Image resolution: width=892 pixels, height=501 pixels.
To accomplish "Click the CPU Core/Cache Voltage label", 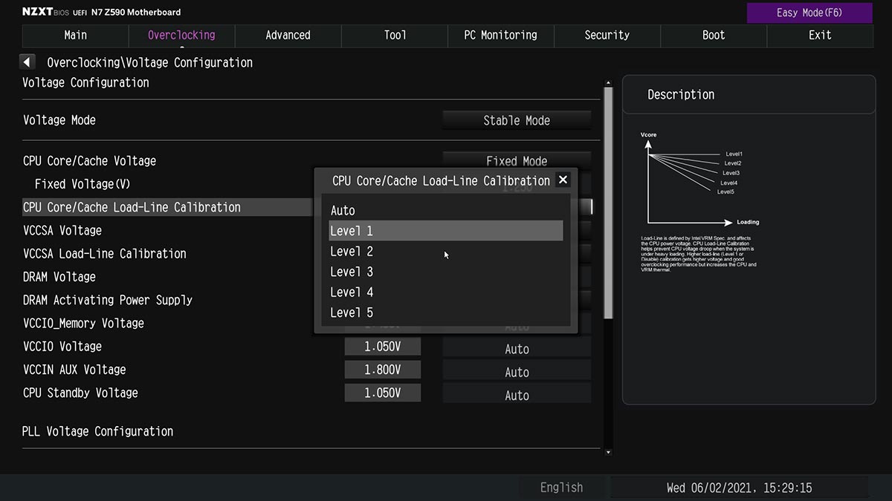I will (x=90, y=161).
